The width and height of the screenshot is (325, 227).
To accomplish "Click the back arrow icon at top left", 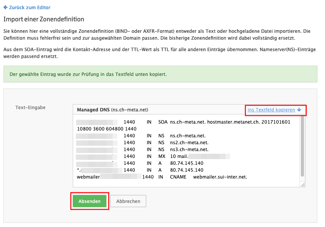I will (x=5, y=8).
